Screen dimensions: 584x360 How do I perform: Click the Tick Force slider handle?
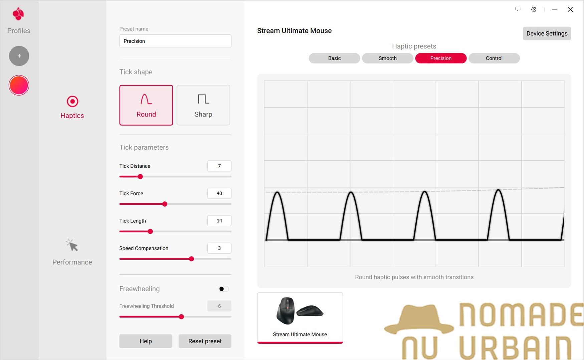pos(165,204)
